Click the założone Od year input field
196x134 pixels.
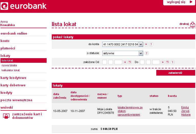point(118,62)
